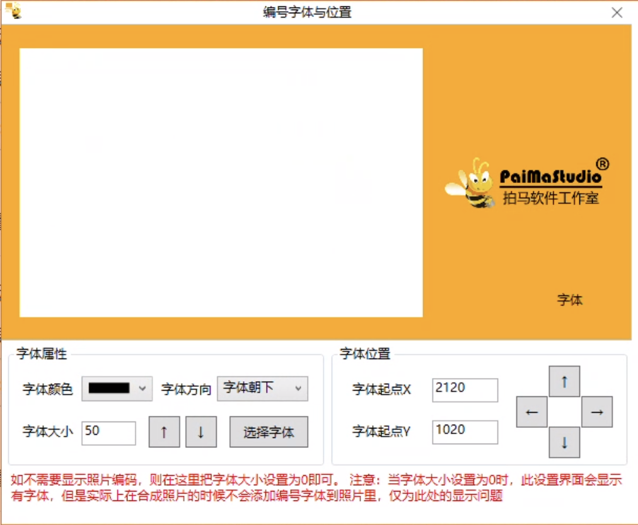Screen dimensions: 638x525
Task: Move font position up in 字体位置
Action: [x=564, y=381]
